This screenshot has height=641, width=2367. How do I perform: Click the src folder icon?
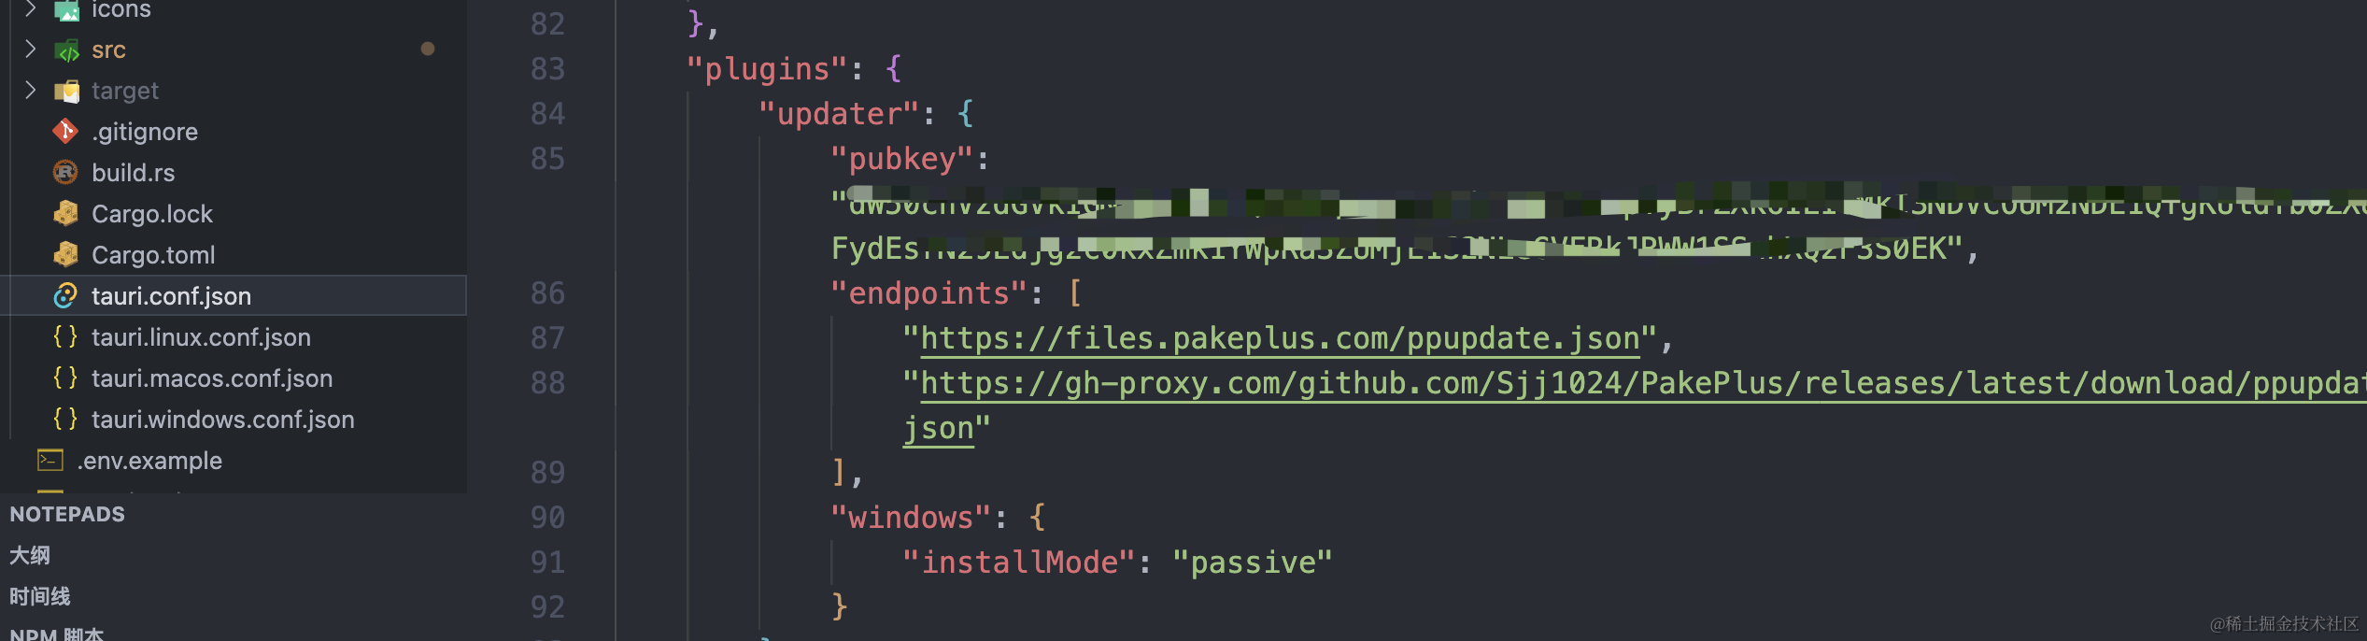coord(66,50)
